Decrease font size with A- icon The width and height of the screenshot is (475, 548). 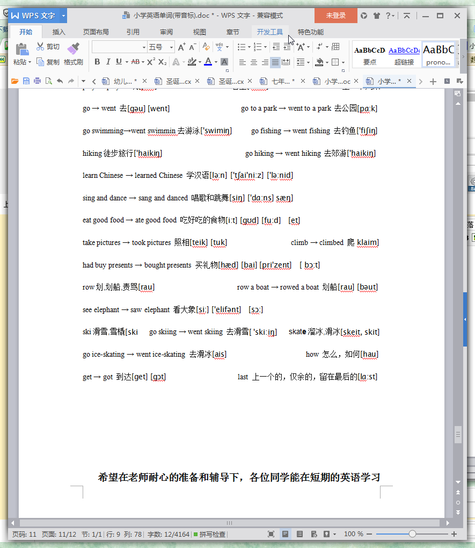tap(193, 47)
